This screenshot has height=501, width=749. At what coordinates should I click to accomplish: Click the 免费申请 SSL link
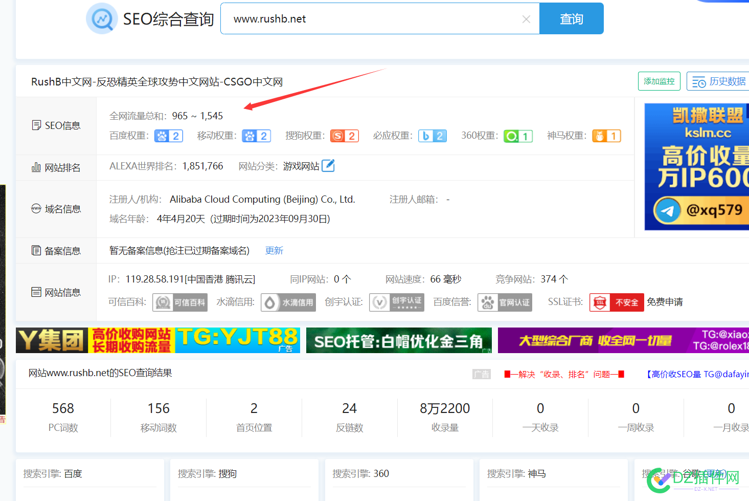(665, 302)
